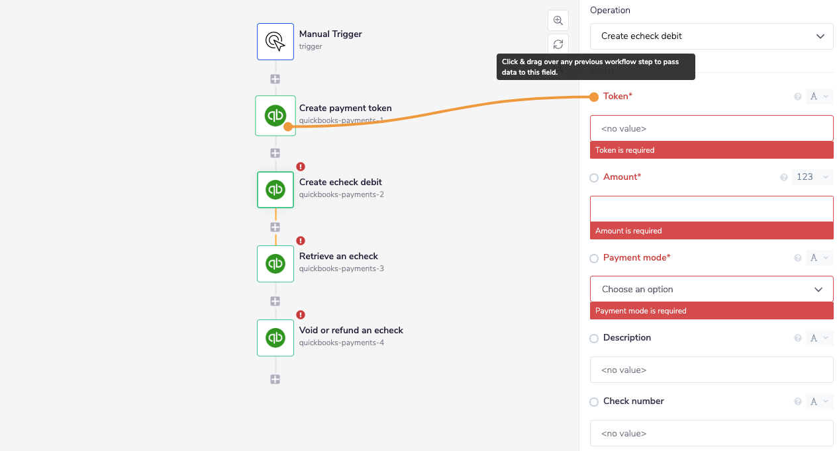Click the plus button below the Manual Trigger node

[275, 79]
